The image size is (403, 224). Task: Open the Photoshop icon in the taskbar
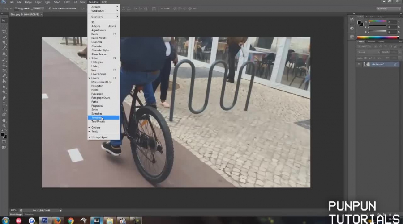45,220
